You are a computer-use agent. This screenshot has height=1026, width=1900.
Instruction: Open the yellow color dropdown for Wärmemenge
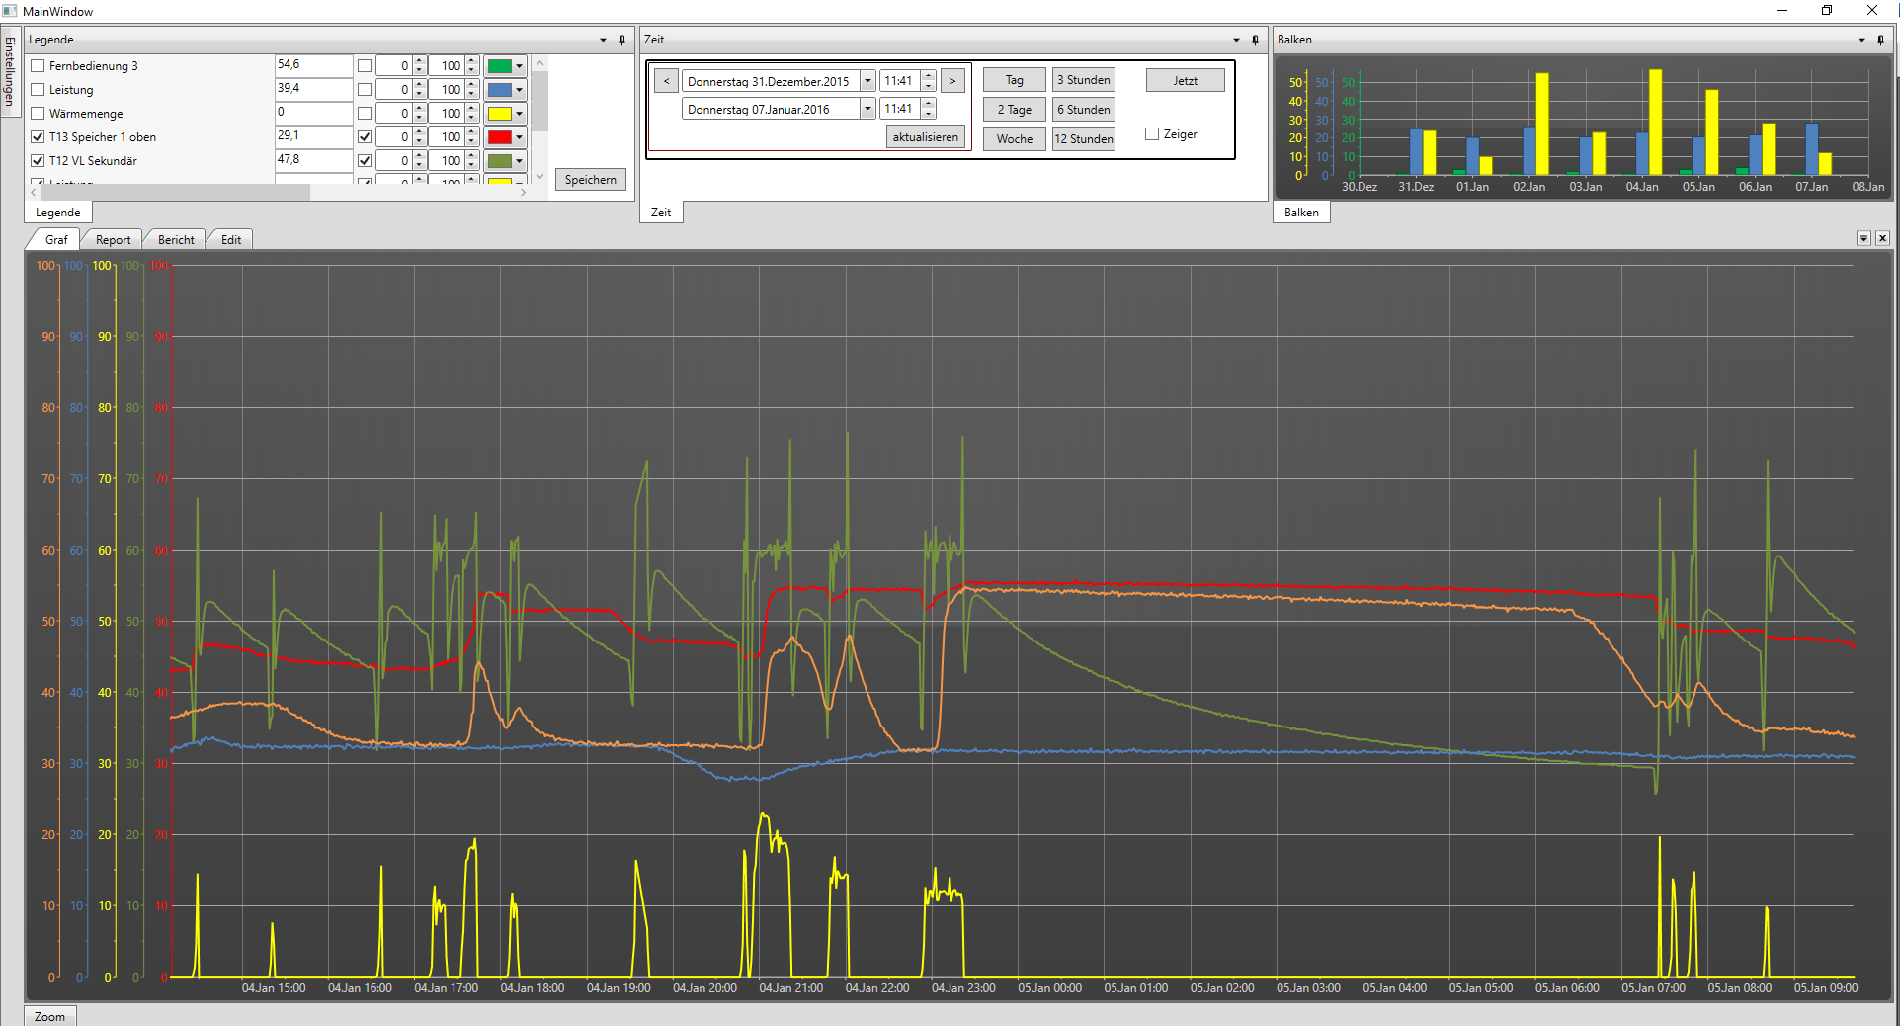pos(520,114)
